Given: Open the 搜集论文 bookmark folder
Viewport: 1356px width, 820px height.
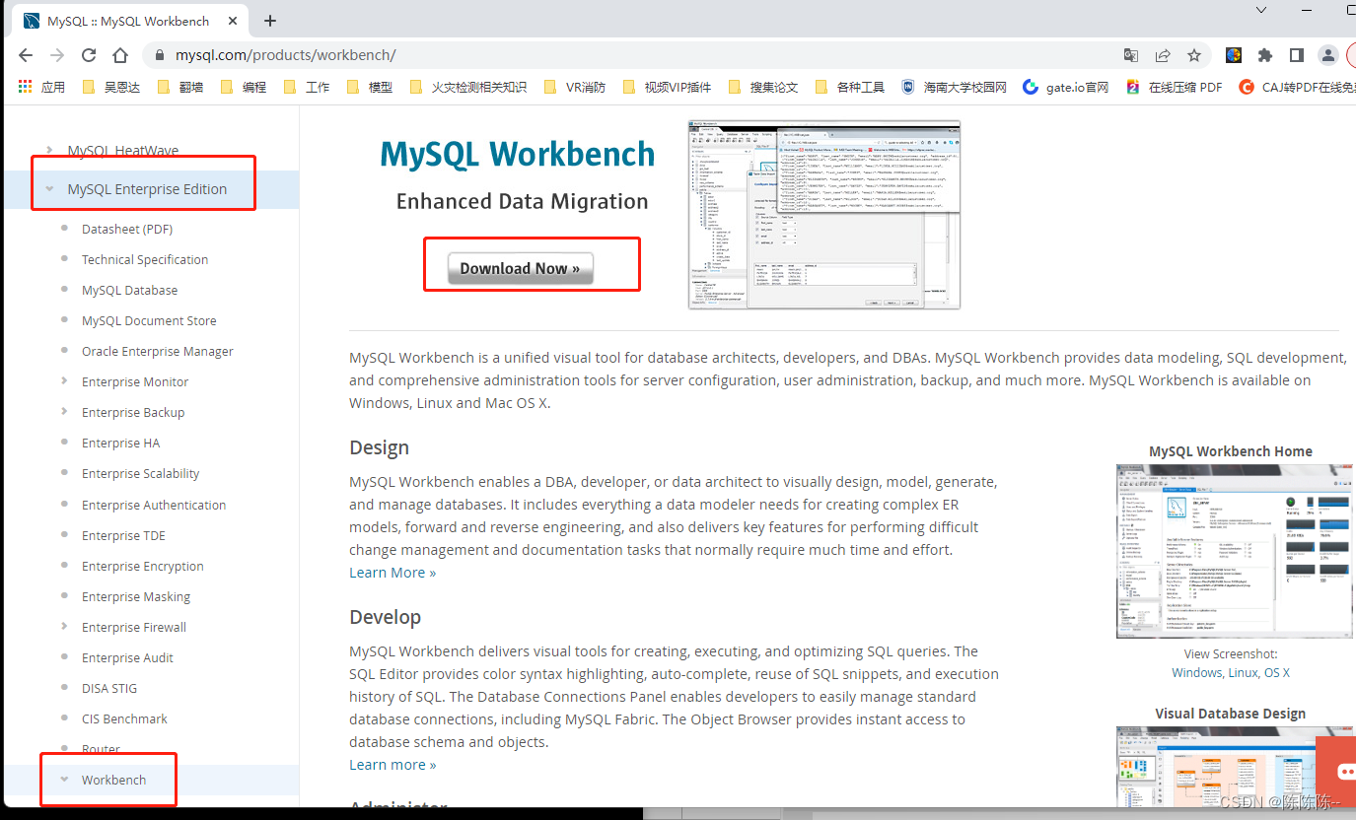Looking at the screenshot, I should [763, 87].
